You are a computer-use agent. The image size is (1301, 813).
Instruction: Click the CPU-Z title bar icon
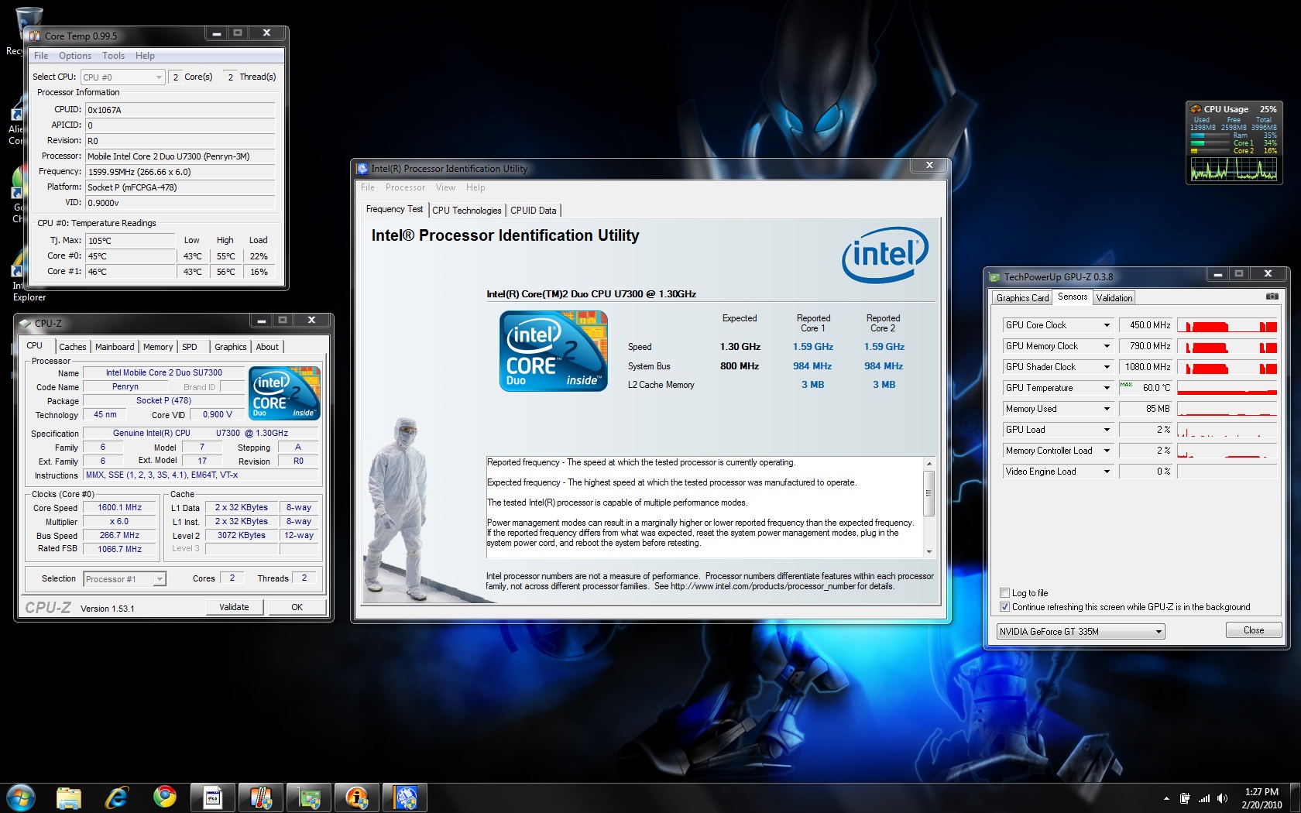click(26, 323)
